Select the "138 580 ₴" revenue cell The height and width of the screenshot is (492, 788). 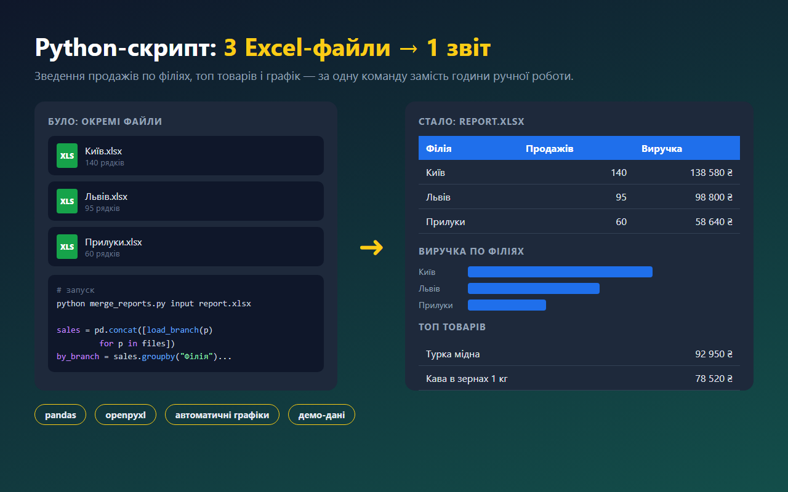712,173
